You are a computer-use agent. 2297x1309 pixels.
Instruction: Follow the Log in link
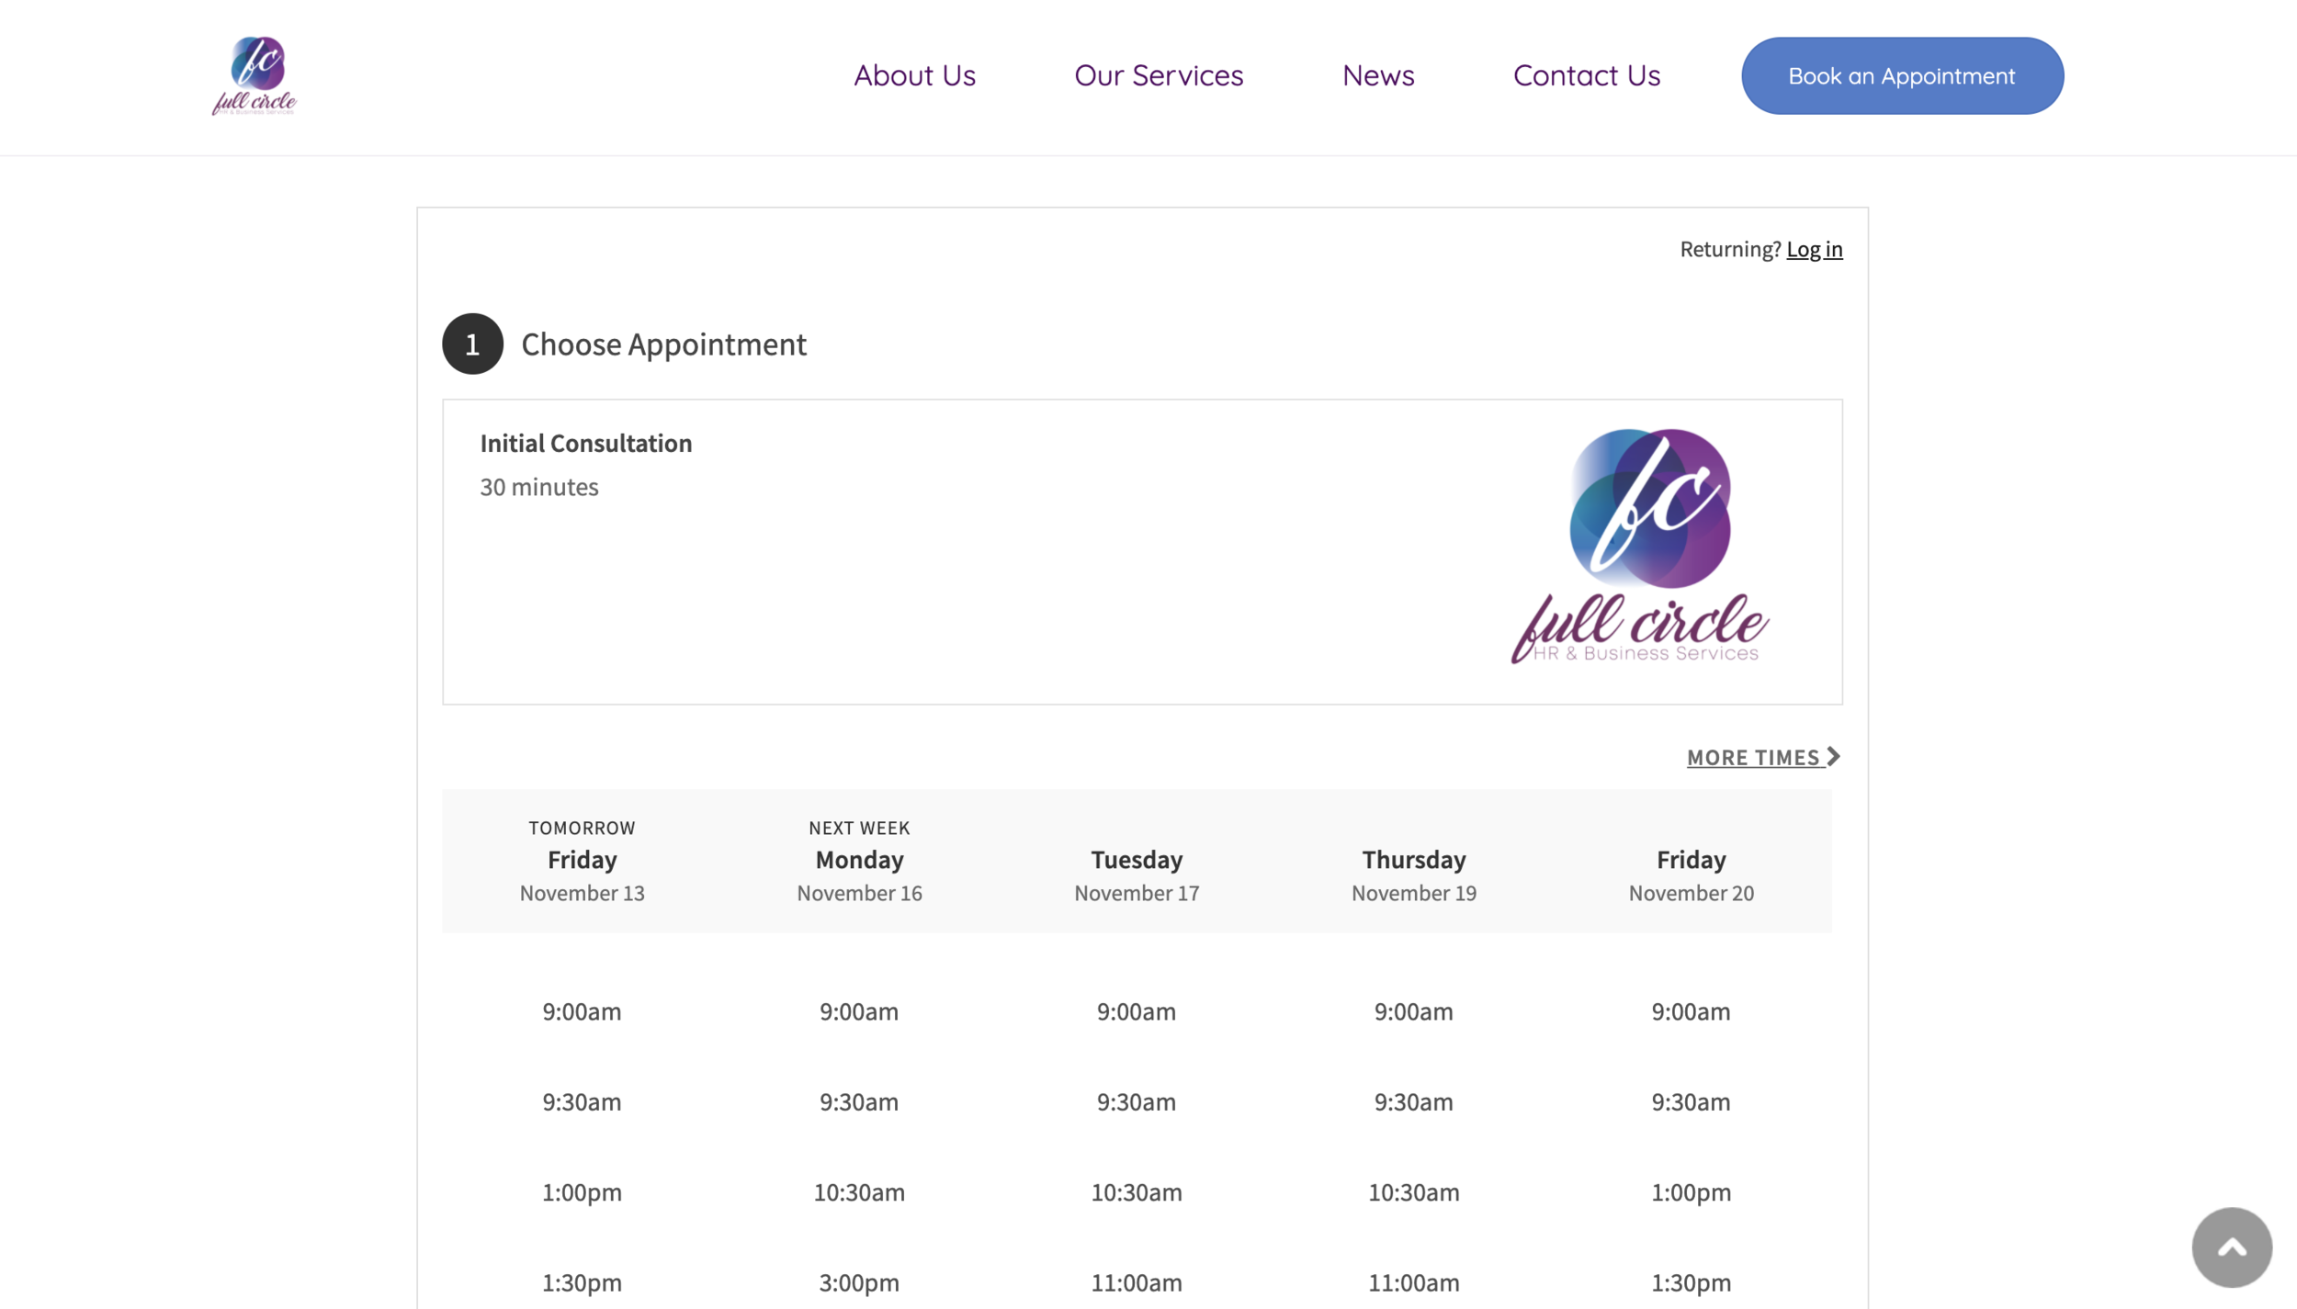tap(1814, 249)
